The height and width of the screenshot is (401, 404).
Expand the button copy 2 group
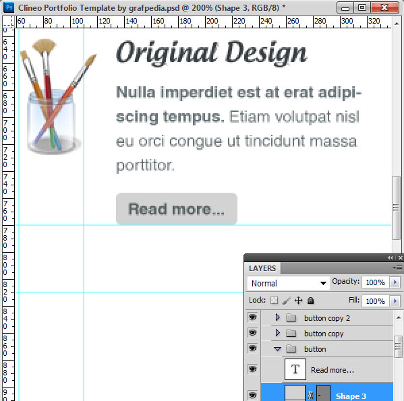277,317
